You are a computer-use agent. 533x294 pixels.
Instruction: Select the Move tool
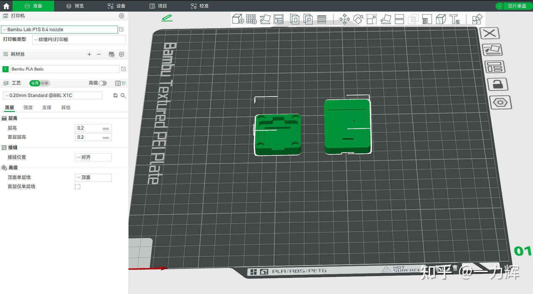pyautogui.click(x=345, y=19)
